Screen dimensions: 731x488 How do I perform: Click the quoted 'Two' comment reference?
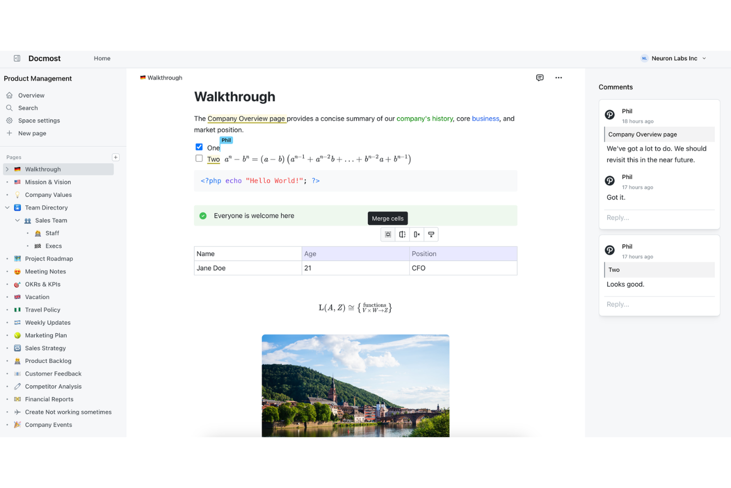[660, 270]
